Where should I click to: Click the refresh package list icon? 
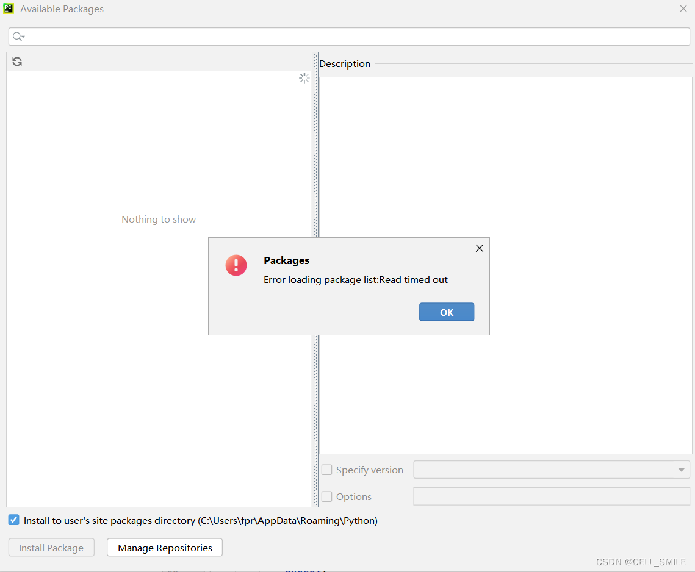tap(17, 62)
